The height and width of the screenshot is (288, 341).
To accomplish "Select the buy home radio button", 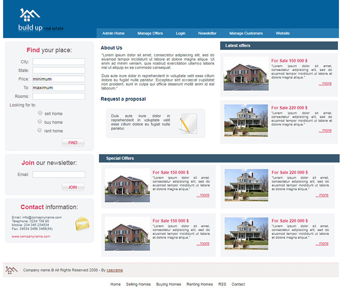I will (40, 122).
